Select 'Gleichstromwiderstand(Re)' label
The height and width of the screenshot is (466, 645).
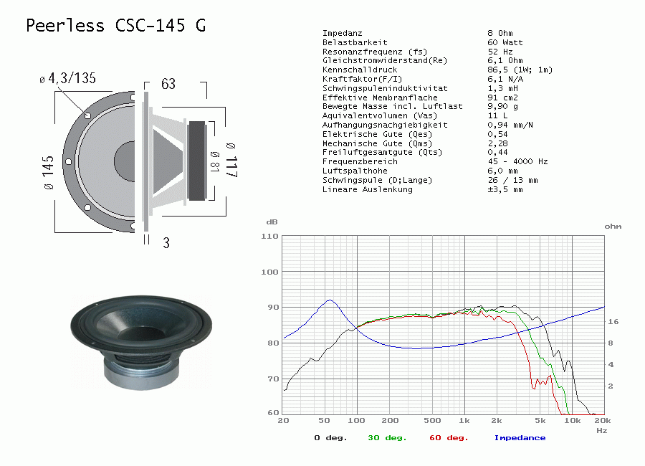(385, 60)
